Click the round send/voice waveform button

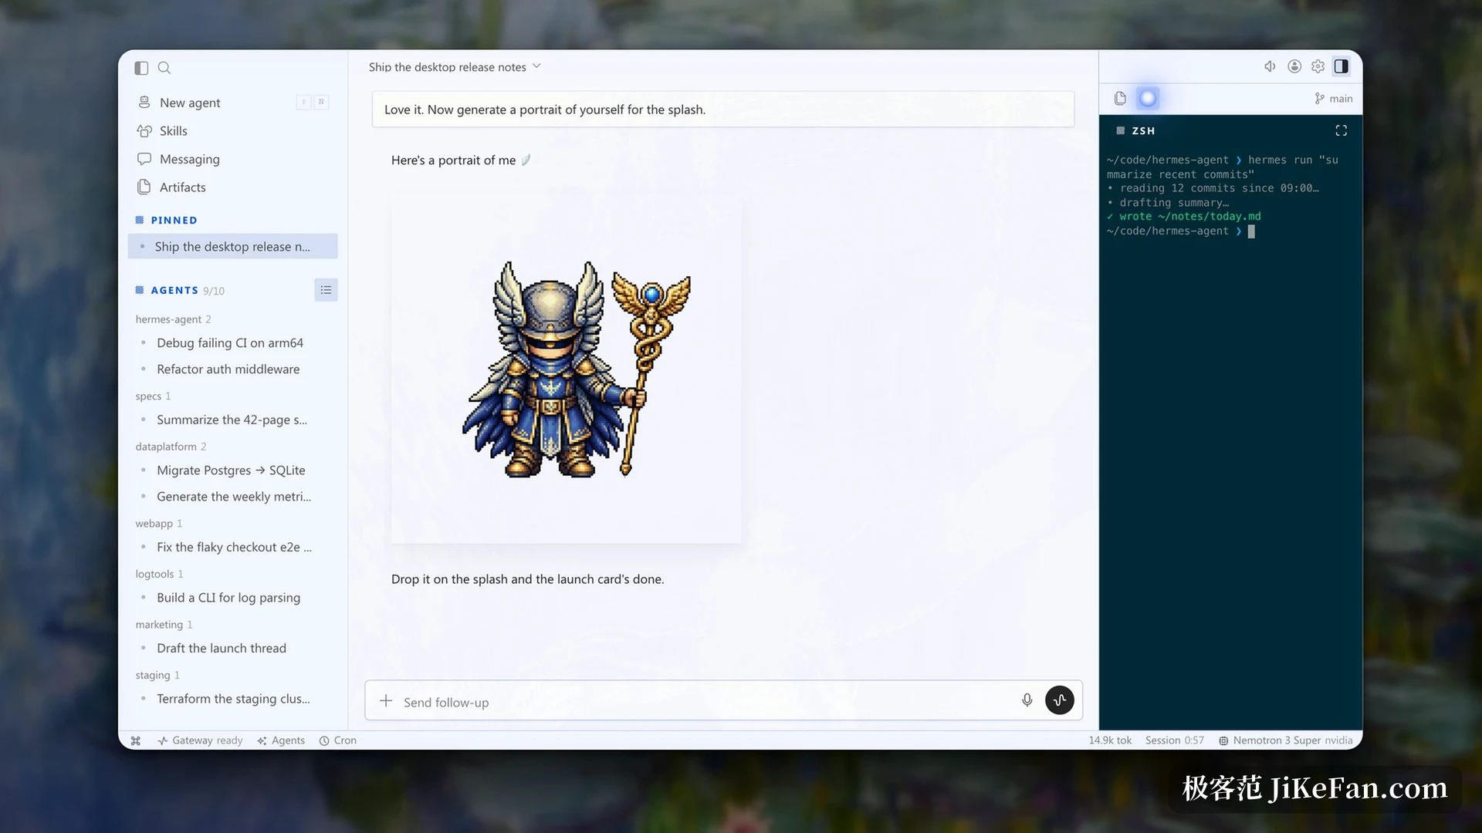point(1060,700)
